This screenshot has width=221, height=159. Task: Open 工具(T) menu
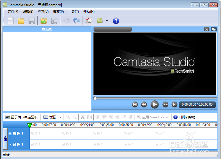(x=73, y=12)
